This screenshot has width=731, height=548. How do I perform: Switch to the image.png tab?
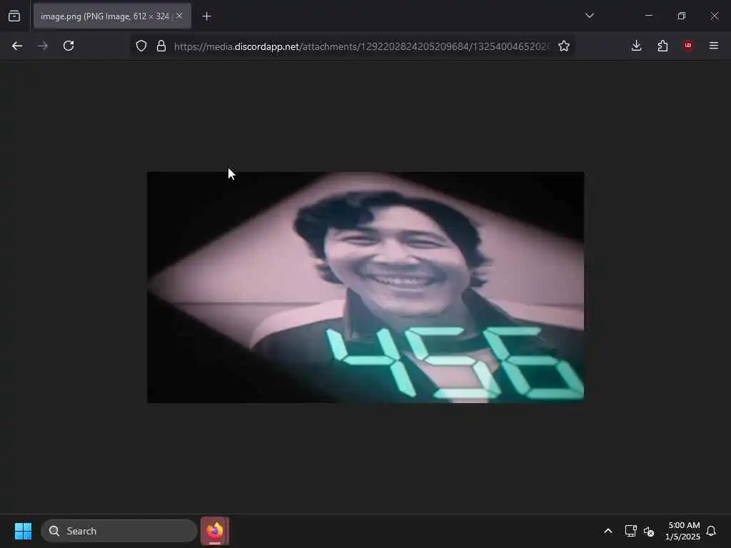(x=112, y=16)
